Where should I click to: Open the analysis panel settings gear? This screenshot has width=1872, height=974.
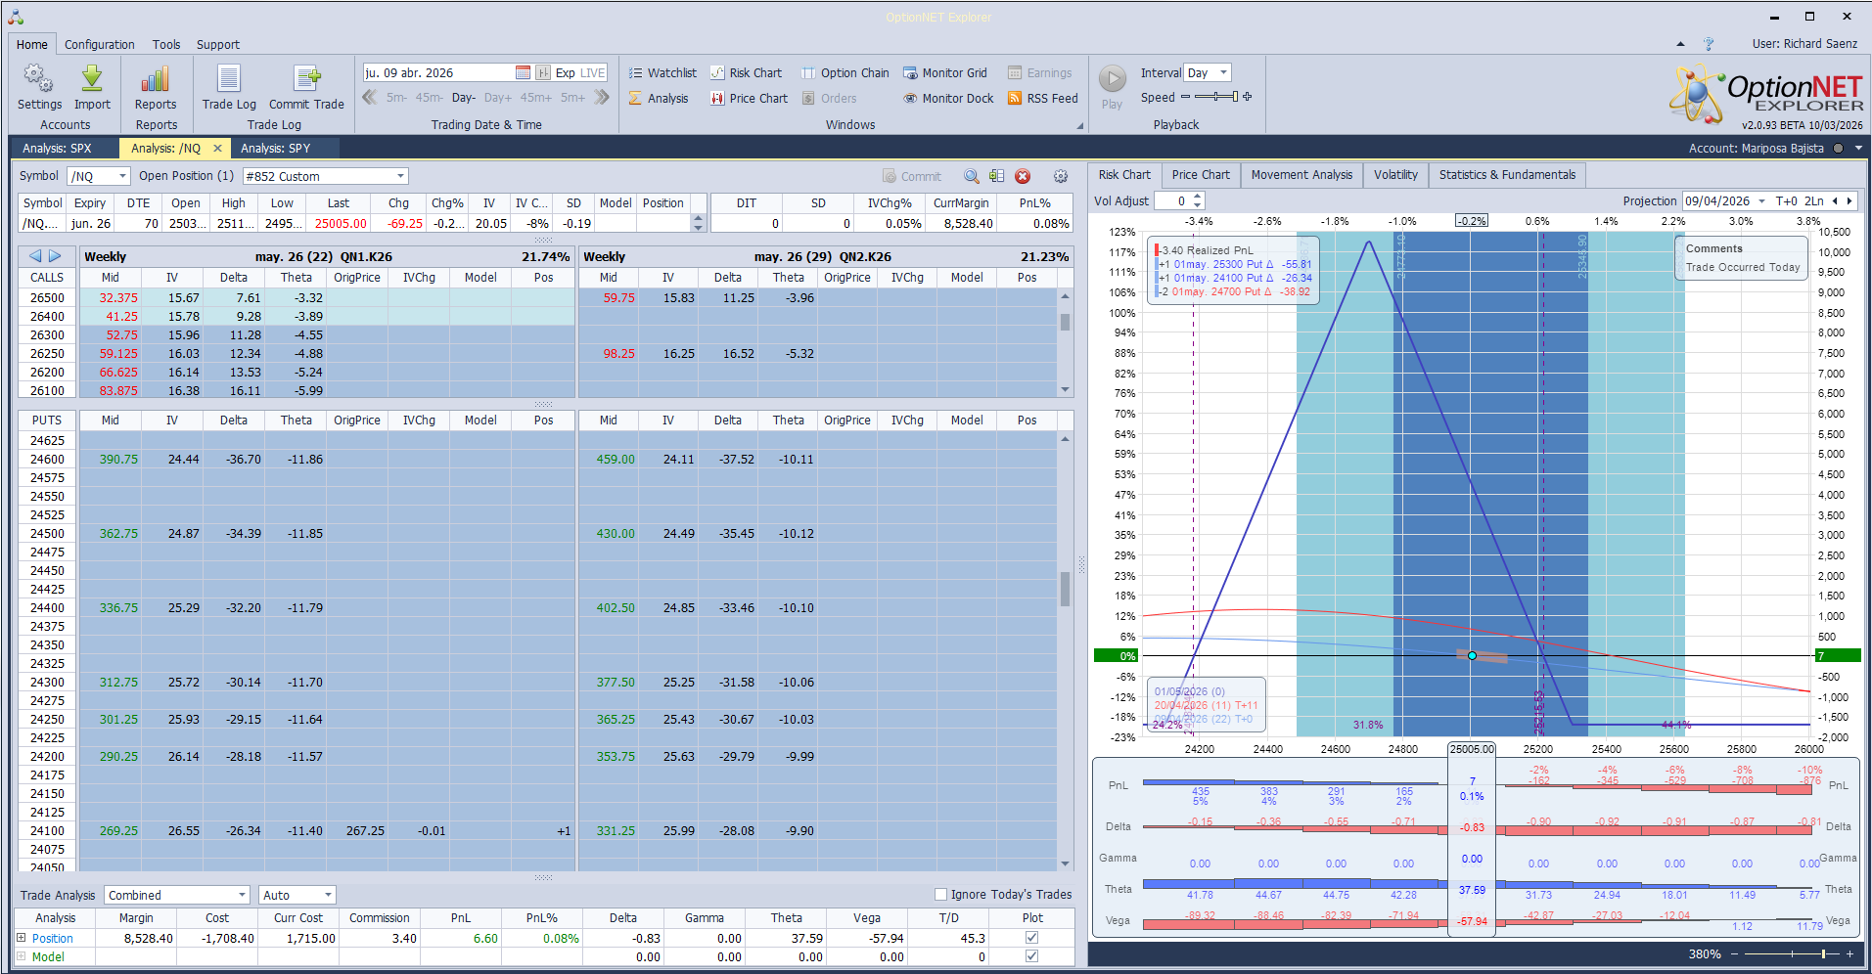pos(1061,176)
